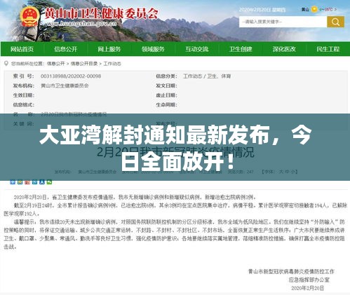This screenshot has width=350, height=295.
Task: Click 黄山市卫生健康委员会 in the 发布机构 row
Action: pos(65,85)
